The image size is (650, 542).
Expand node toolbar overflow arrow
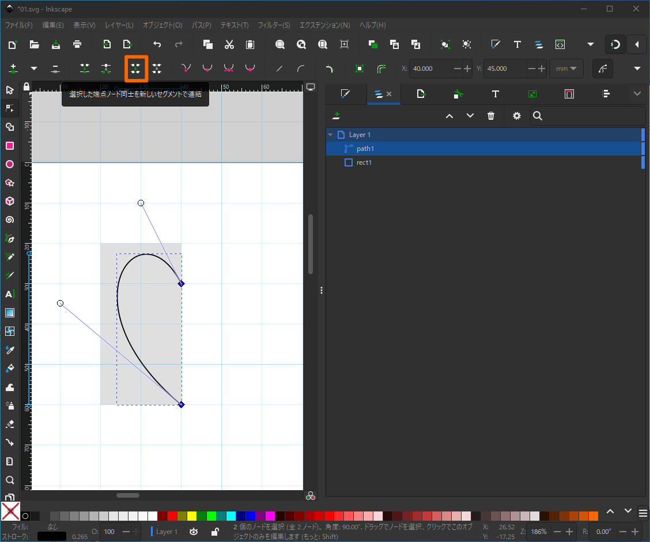click(637, 69)
